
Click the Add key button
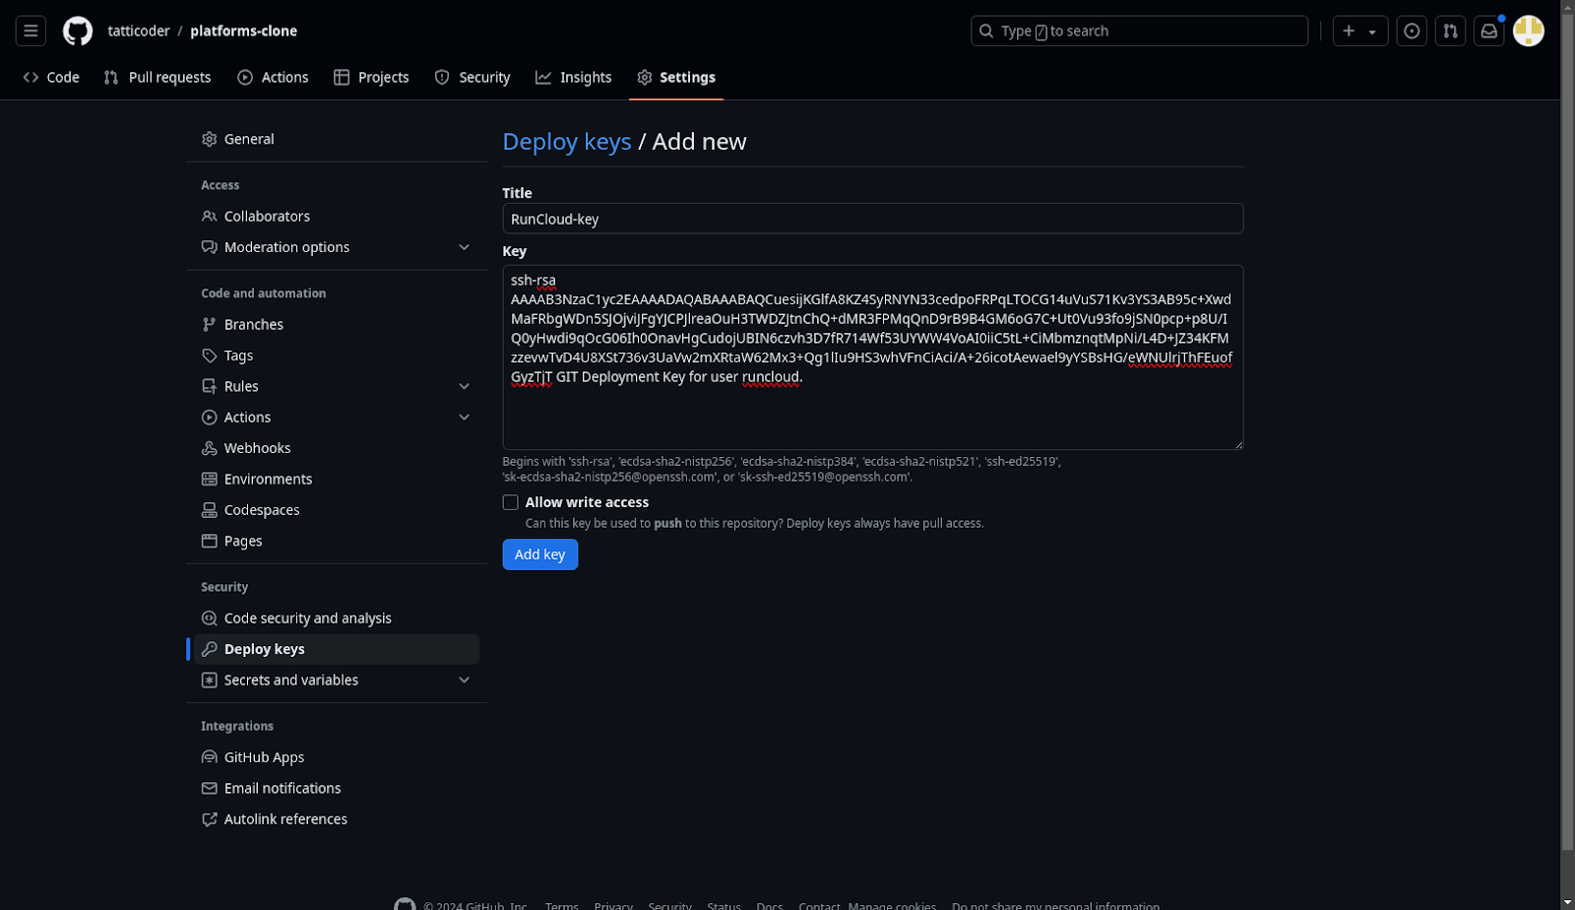(539, 554)
